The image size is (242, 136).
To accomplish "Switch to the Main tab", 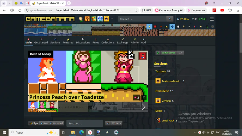I will 29,41.
